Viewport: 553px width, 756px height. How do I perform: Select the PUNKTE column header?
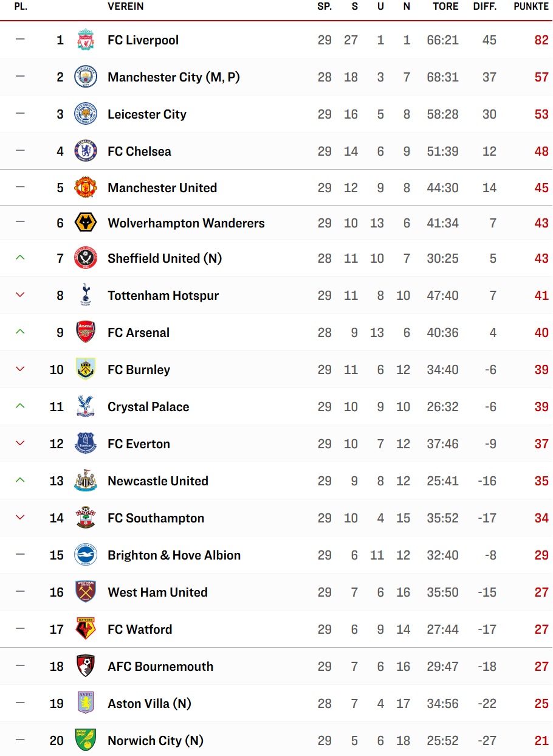click(531, 7)
